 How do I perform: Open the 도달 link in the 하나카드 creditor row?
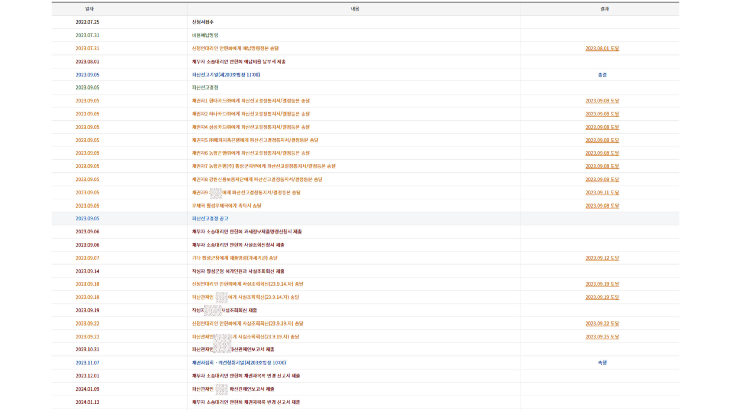(x=602, y=114)
